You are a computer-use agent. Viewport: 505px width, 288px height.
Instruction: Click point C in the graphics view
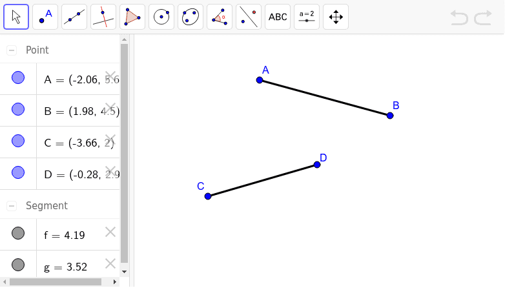[208, 196]
